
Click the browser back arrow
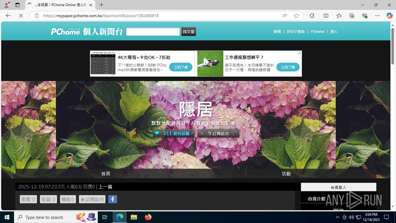coord(8,16)
